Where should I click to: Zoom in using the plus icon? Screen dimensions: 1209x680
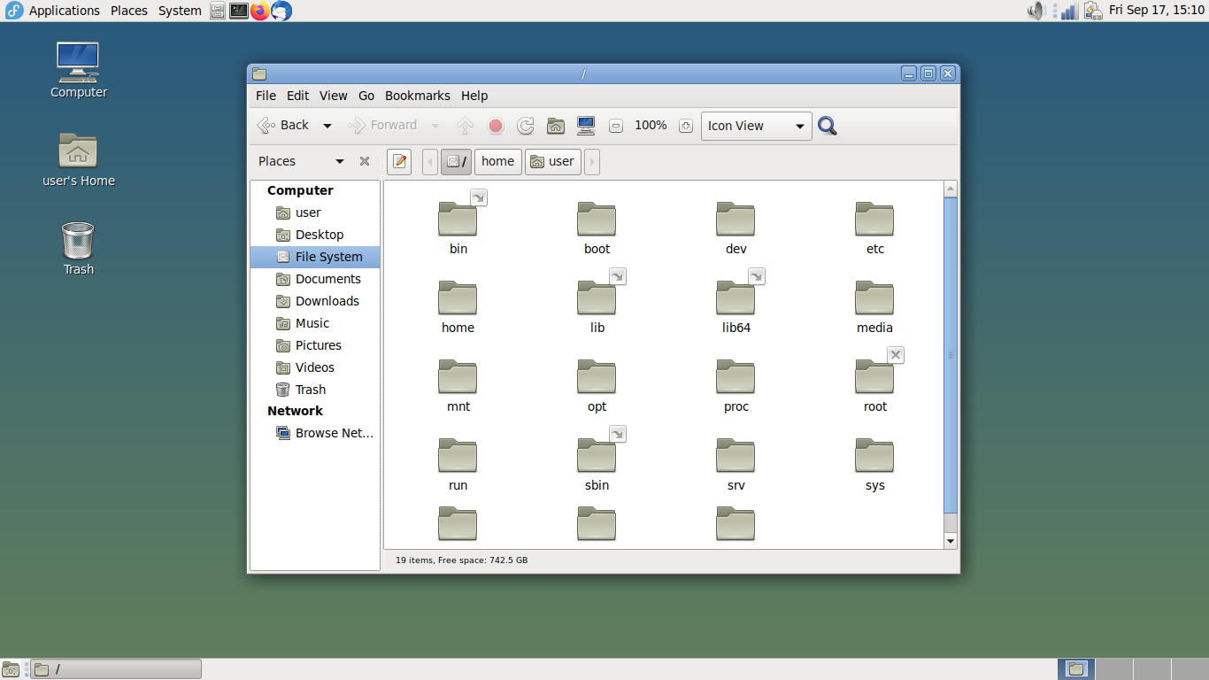[685, 126]
